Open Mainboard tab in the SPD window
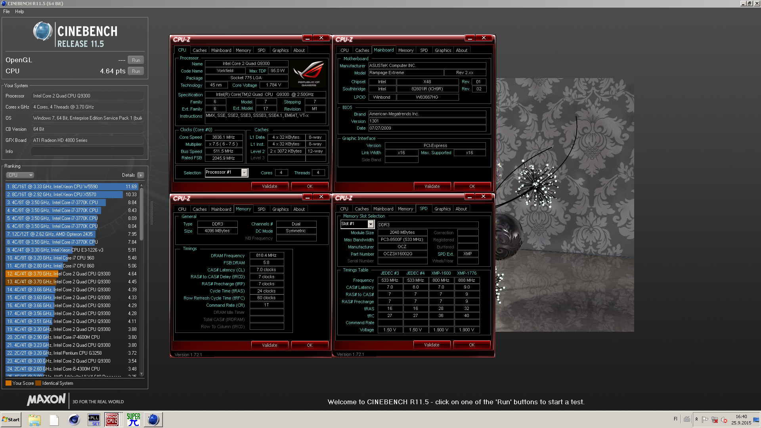 click(383, 209)
